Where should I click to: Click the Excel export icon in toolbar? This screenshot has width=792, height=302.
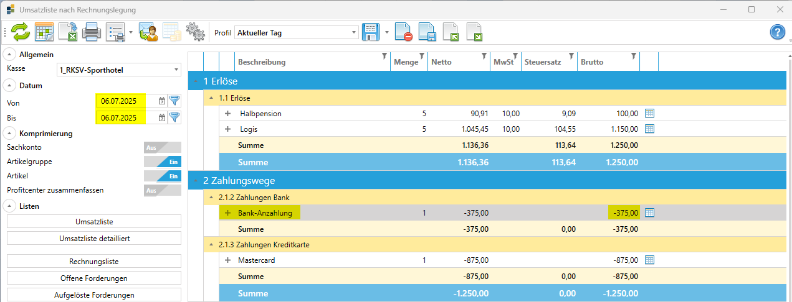[67, 32]
